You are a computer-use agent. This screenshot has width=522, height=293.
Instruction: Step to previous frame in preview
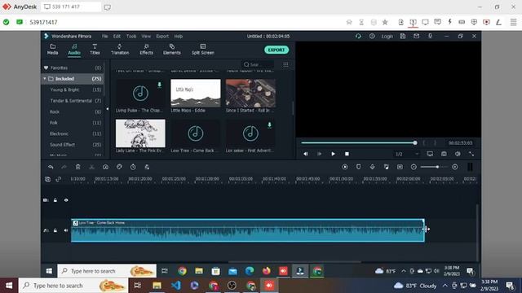306,154
